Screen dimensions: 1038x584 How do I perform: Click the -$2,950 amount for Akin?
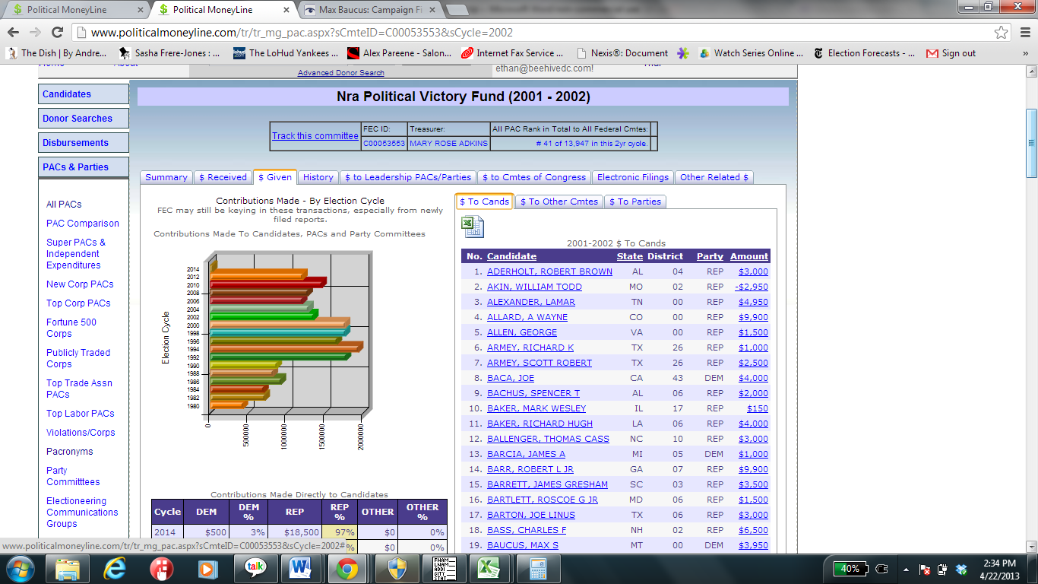coord(752,287)
